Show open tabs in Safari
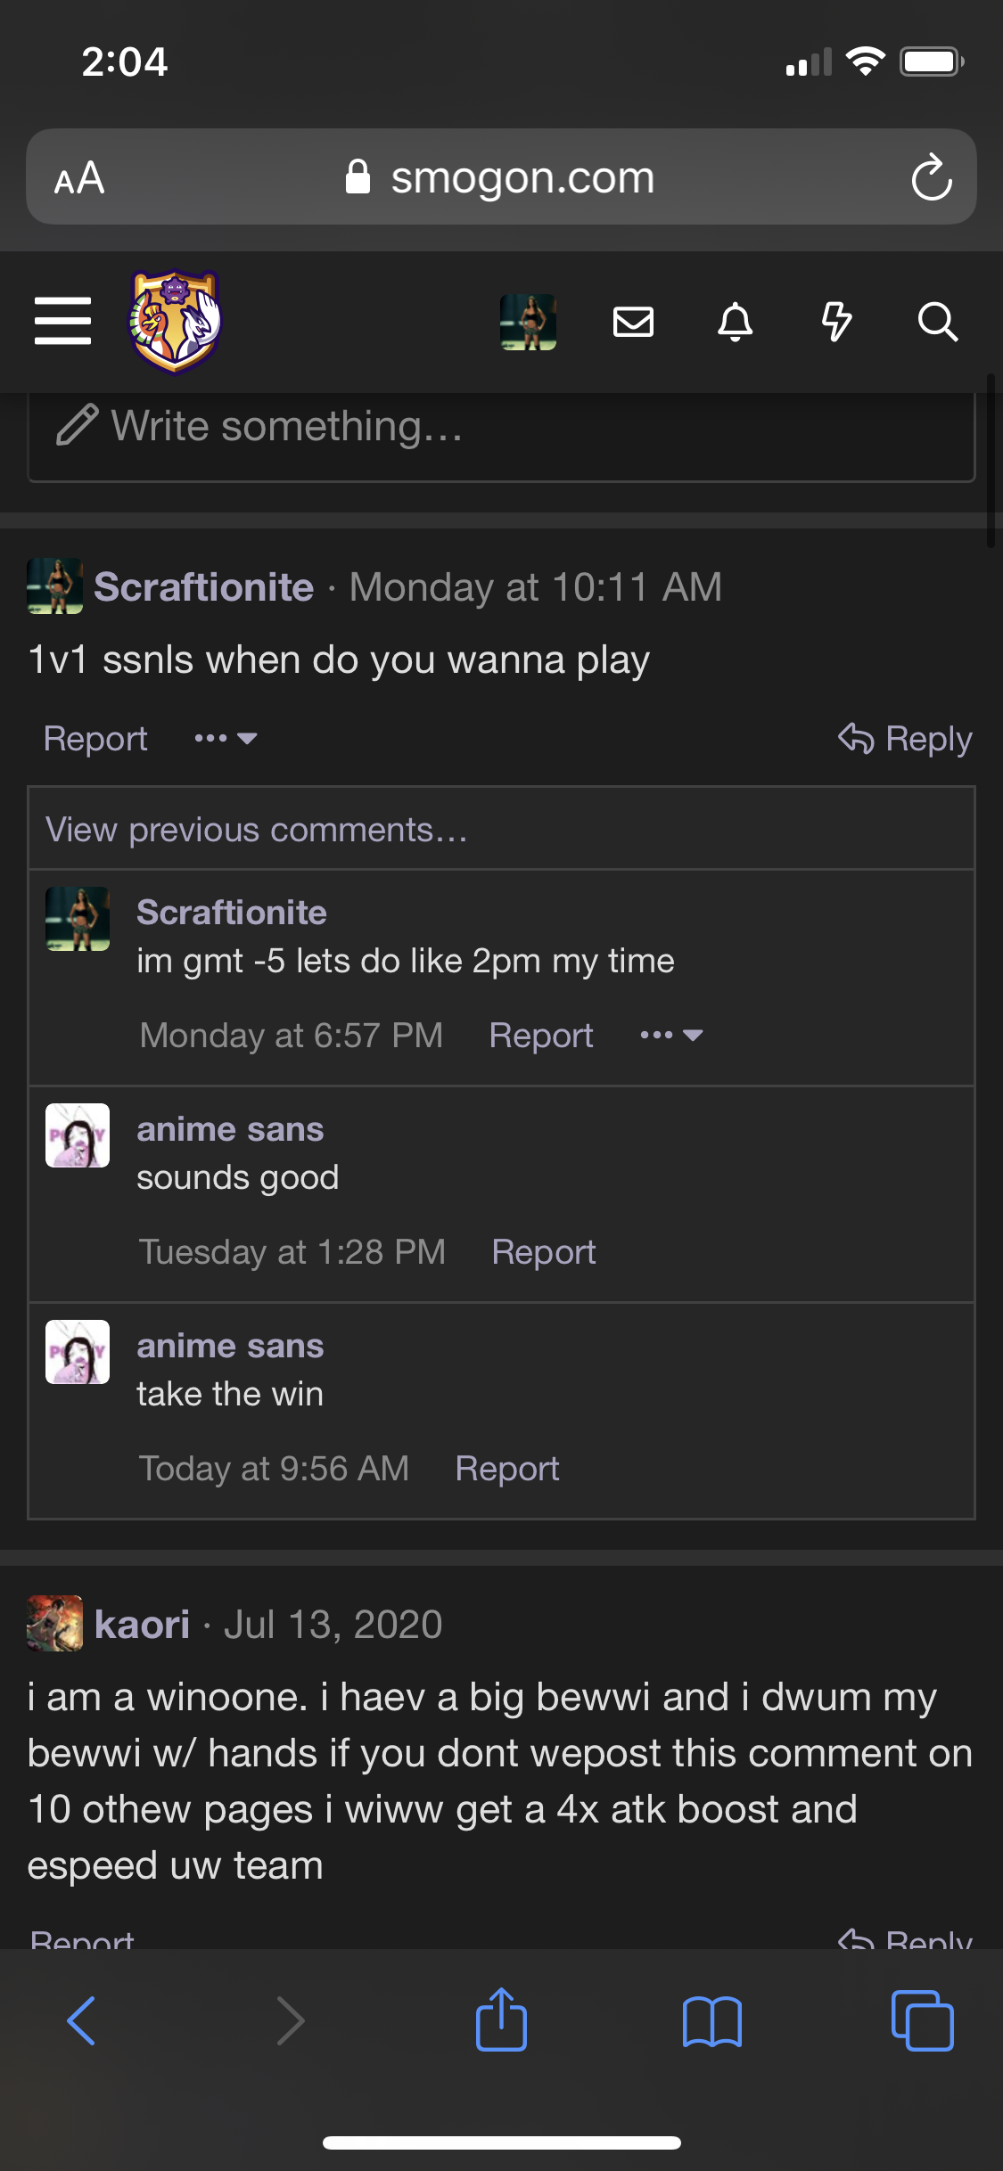1003x2171 pixels. tap(922, 2020)
